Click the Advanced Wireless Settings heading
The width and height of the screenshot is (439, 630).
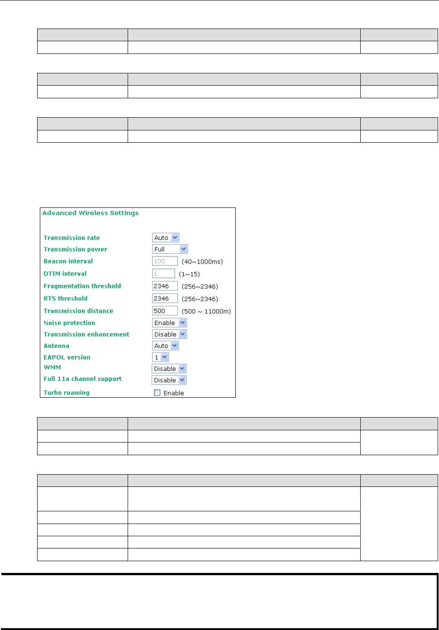[x=91, y=213]
